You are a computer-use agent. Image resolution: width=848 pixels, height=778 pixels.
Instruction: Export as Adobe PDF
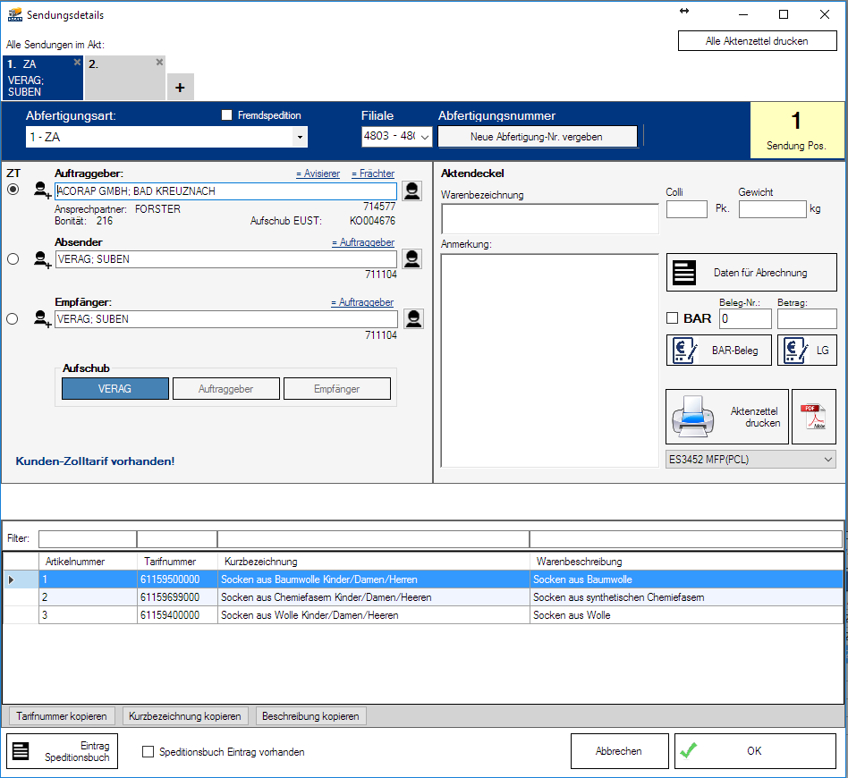[814, 417]
